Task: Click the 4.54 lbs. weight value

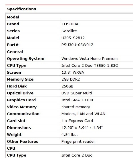Action: [70, 134]
